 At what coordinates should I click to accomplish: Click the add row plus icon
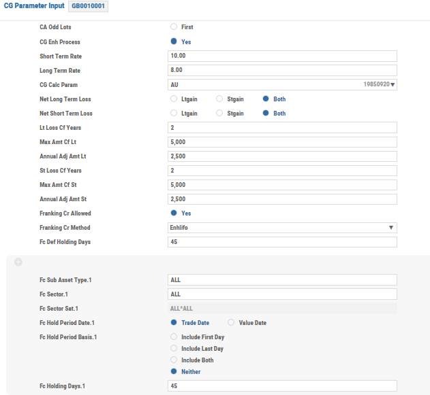click(18, 262)
